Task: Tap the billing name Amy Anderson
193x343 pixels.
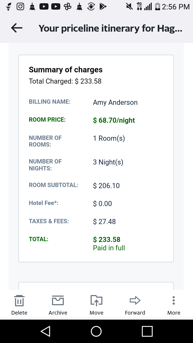Action: [115, 102]
